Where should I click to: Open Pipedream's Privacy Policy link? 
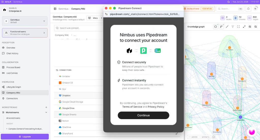pyautogui.click(x=156, y=107)
